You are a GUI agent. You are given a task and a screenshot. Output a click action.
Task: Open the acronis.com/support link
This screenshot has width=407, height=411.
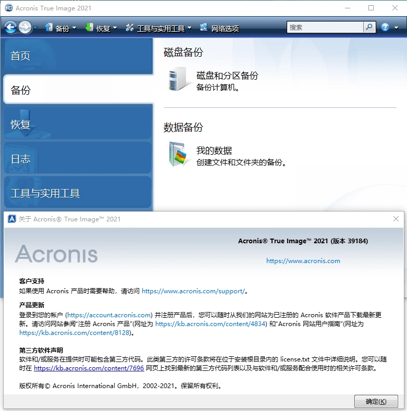point(193,291)
